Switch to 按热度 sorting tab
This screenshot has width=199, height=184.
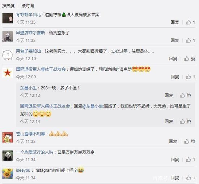point(8,6)
